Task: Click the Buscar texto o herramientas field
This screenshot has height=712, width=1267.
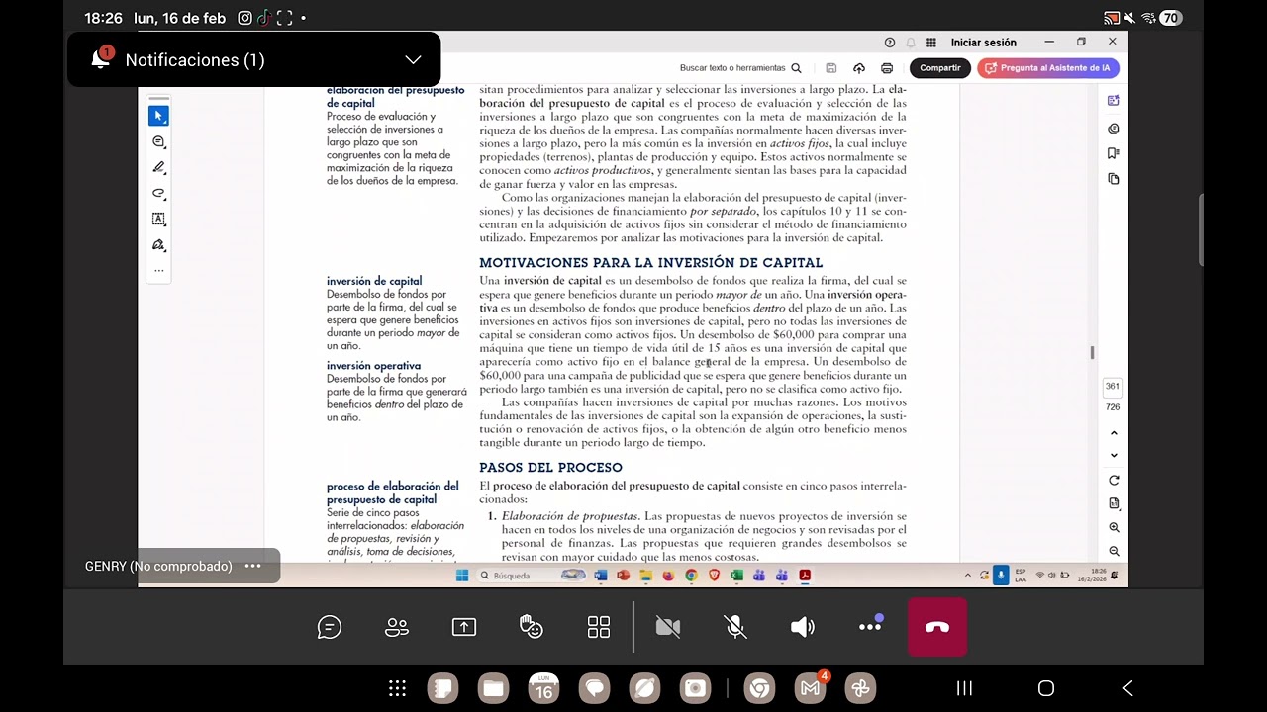Action: [x=740, y=68]
